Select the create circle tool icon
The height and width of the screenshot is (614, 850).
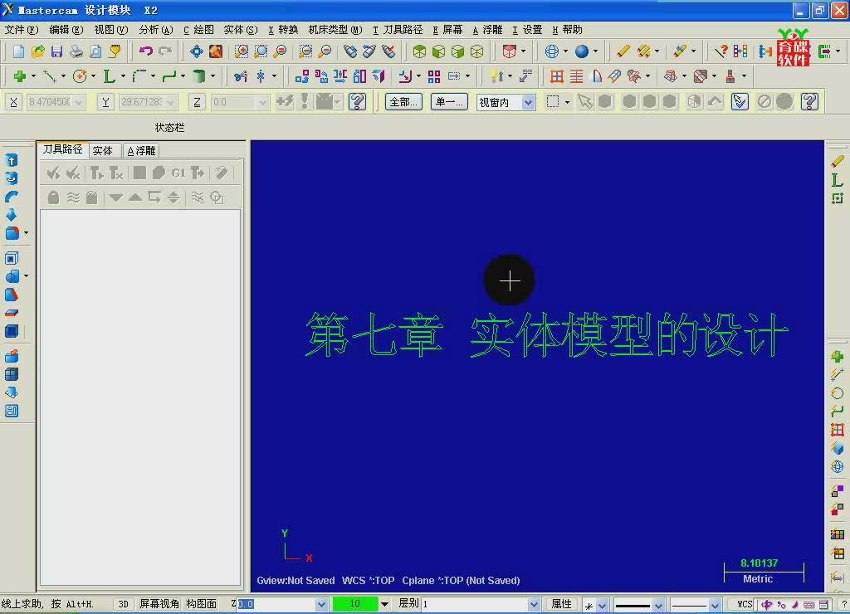point(80,76)
